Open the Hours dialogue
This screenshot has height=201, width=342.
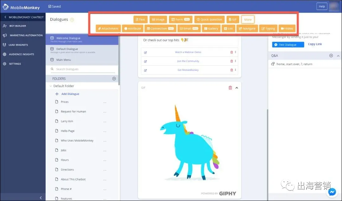pyautogui.click(x=65, y=160)
